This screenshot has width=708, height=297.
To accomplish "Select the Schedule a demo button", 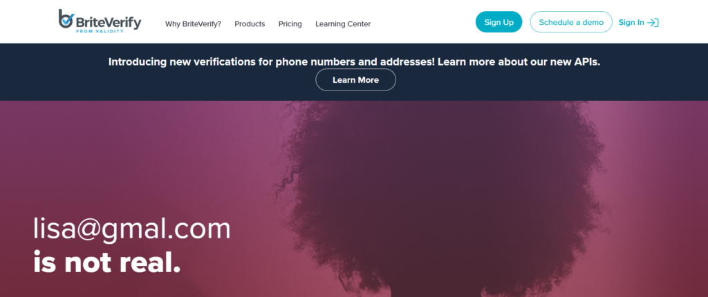I will [x=570, y=22].
